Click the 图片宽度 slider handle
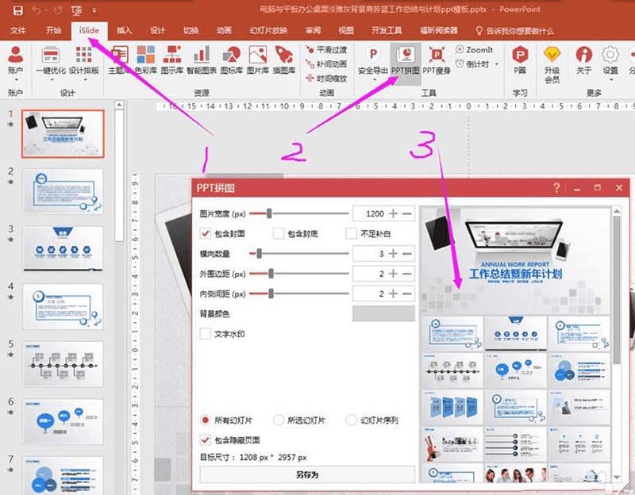 pyautogui.click(x=269, y=213)
